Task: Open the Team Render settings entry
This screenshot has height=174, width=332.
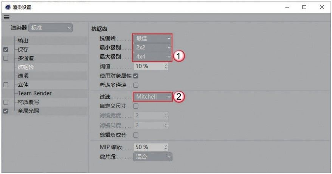Action: [x=35, y=93]
